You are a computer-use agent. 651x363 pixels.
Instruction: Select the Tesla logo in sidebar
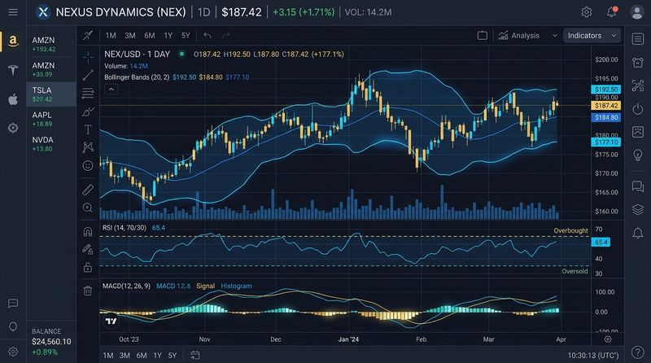pos(13,70)
